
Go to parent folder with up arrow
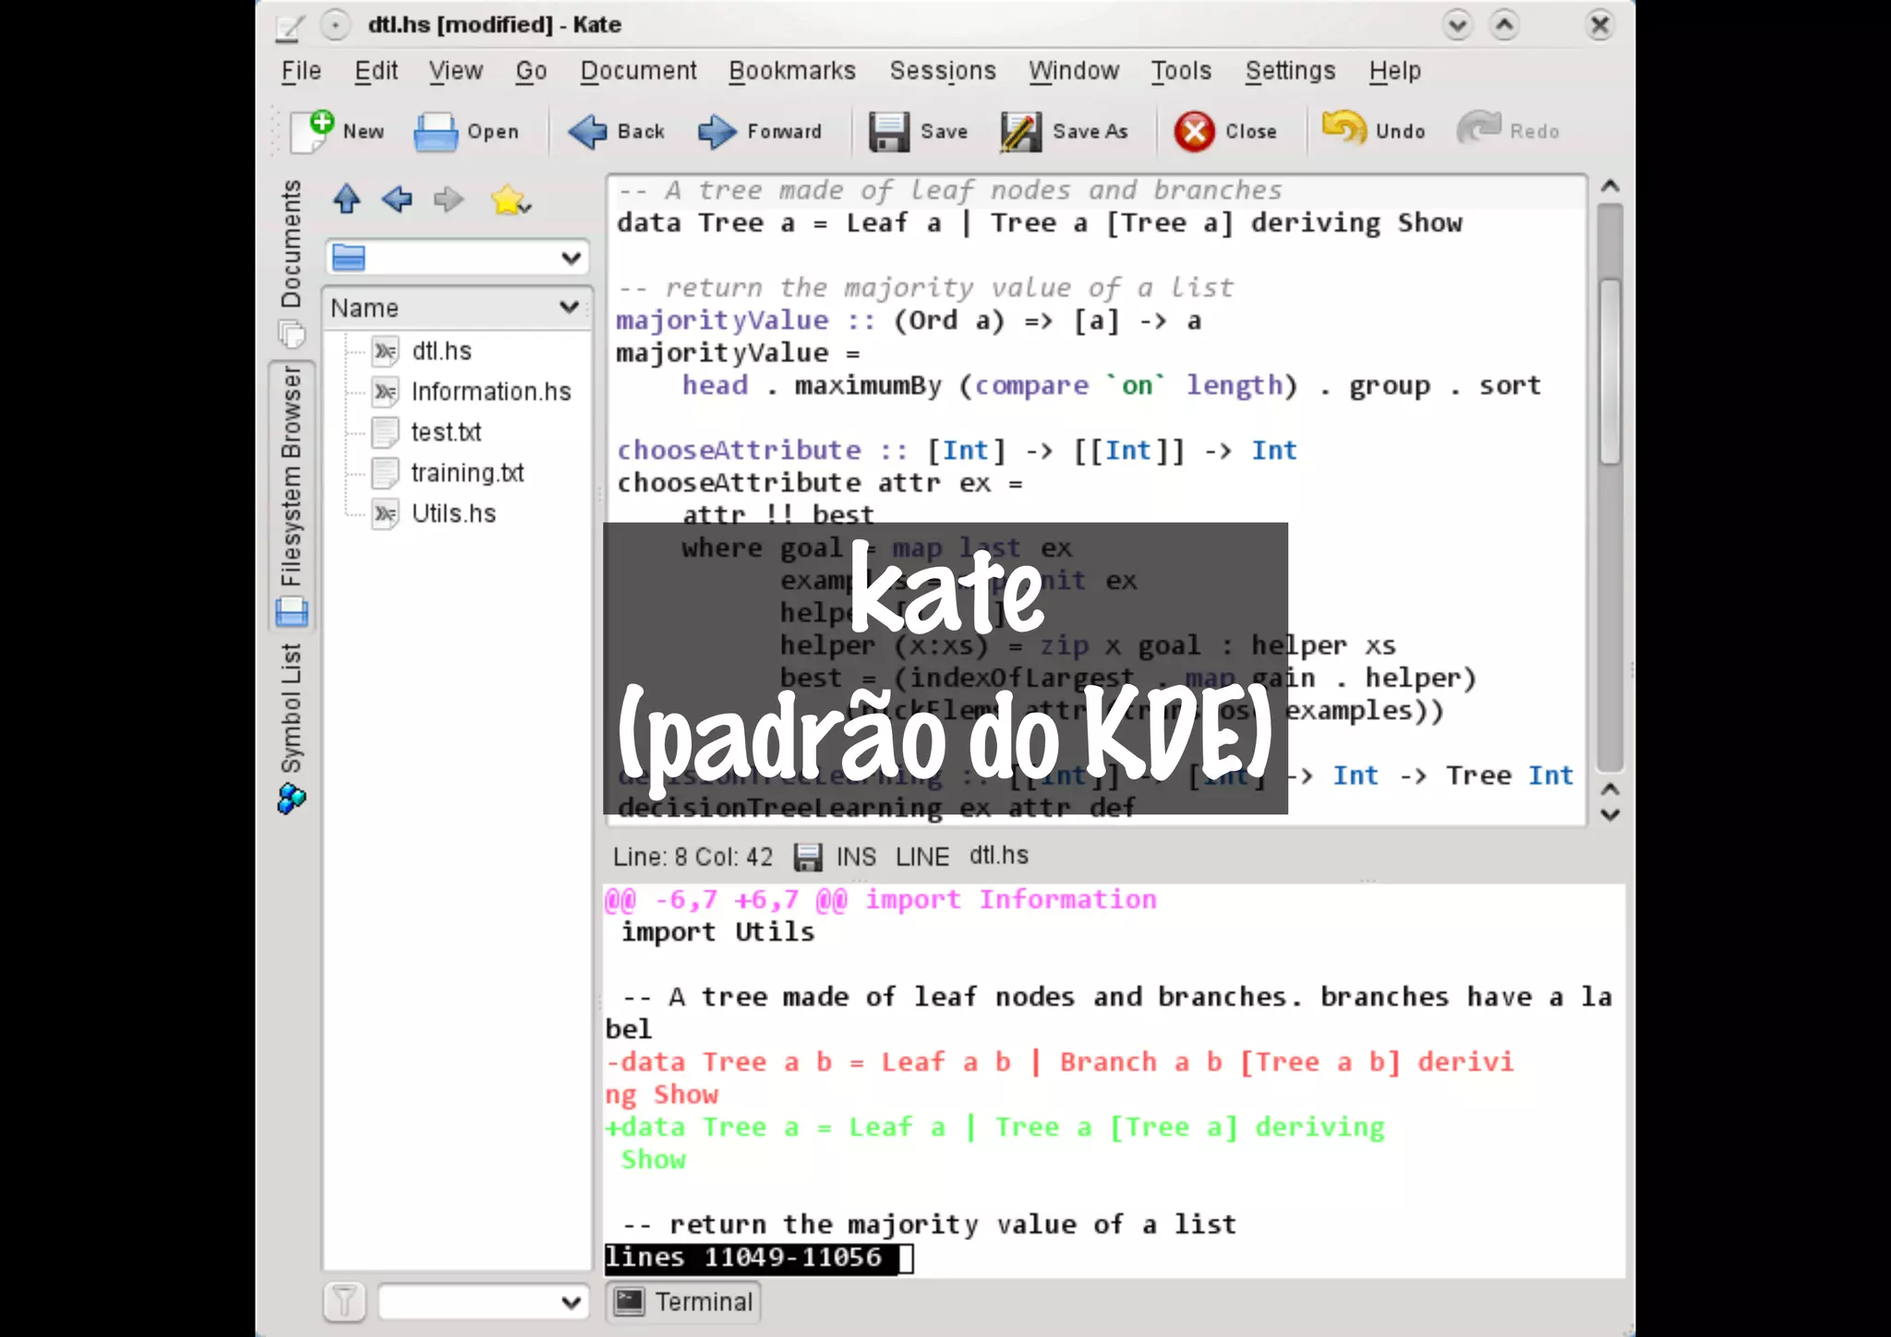click(x=347, y=199)
